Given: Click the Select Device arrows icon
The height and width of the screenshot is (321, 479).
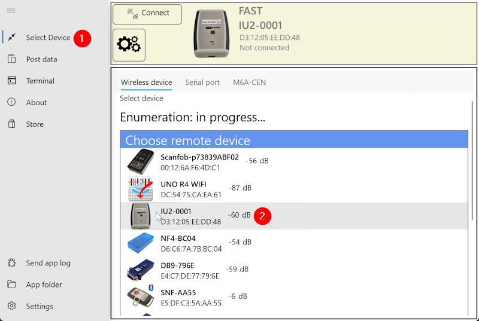Looking at the screenshot, I should point(11,38).
